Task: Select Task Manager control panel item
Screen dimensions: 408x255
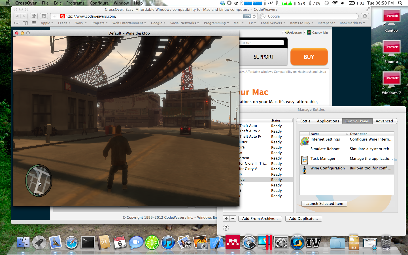Action: pos(347,160)
